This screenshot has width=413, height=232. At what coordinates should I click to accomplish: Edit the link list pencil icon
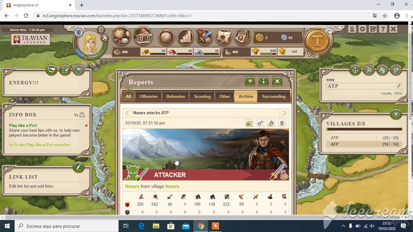pos(78,167)
